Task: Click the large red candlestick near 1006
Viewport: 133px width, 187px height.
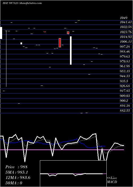Action: click(60, 43)
